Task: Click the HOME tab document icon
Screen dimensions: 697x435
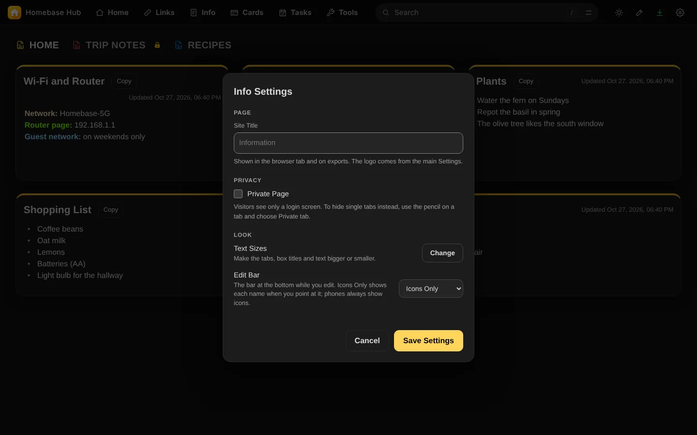Action: coord(20,45)
